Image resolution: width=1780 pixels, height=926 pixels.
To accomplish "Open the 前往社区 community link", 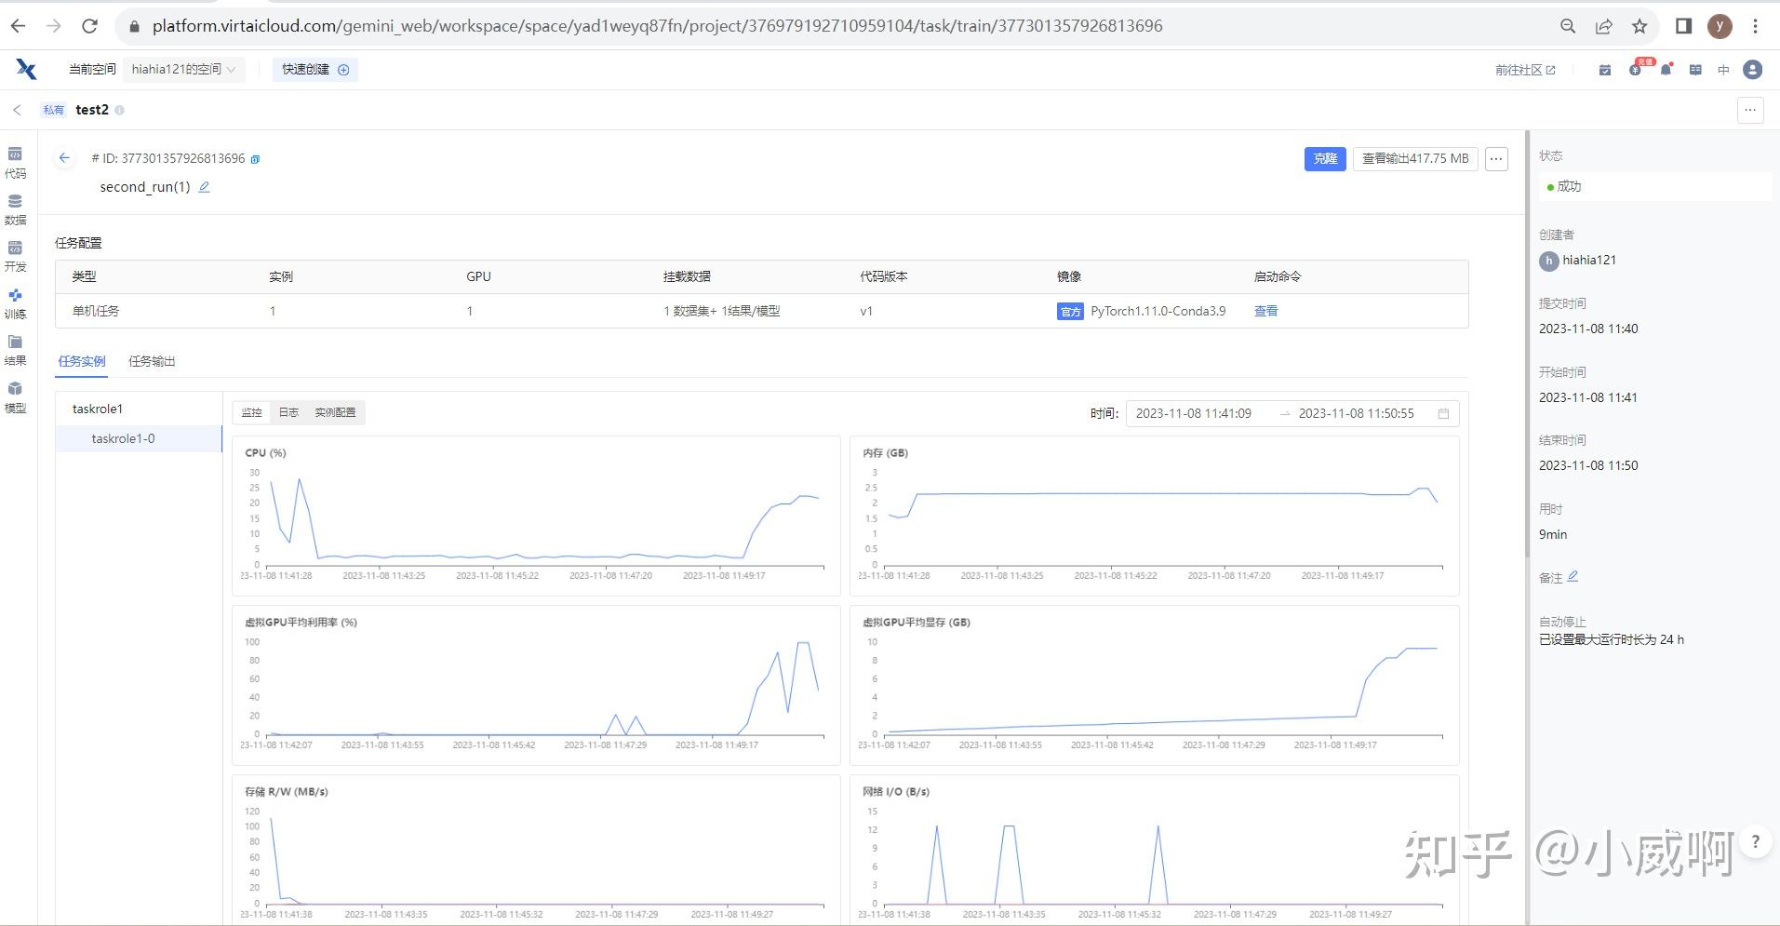I will [x=1525, y=70].
